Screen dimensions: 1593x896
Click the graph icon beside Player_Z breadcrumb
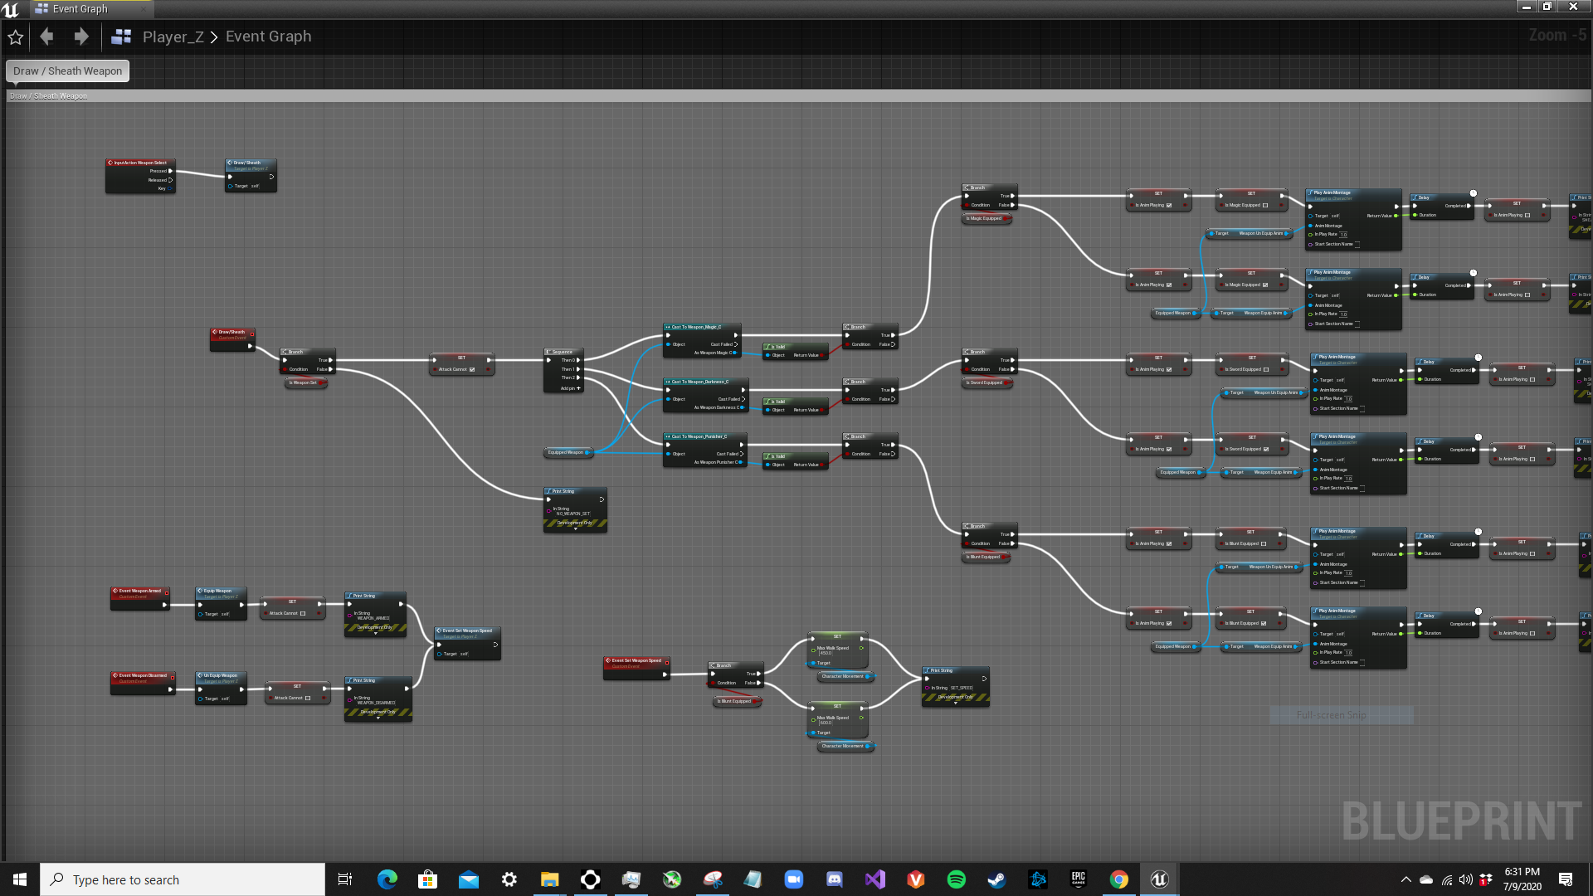tap(121, 37)
